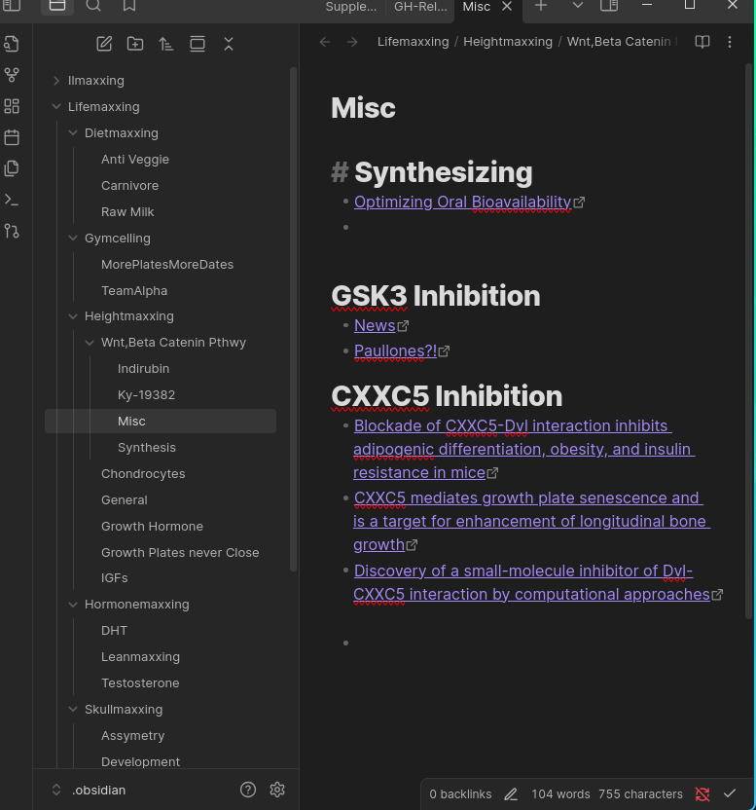Open the search pane
The height and width of the screenshot is (810, 756).
pyautogui.click(x=93, y=6)
